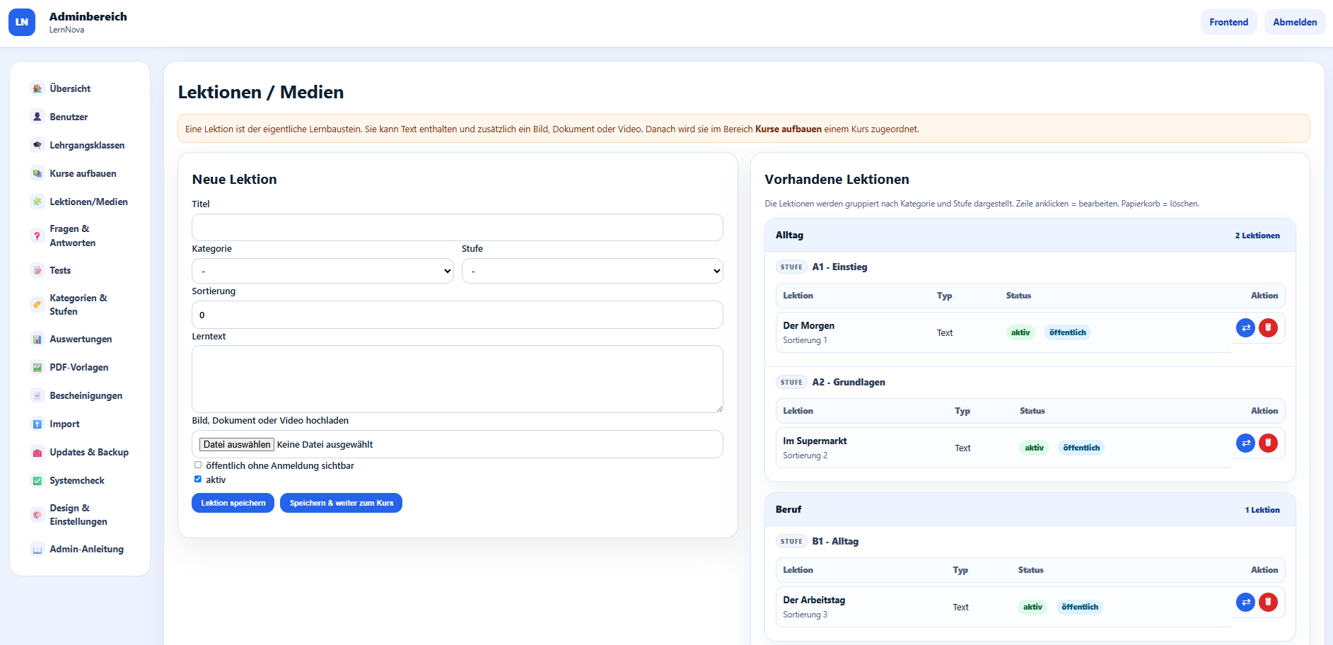Open the Kategorie dropdown
This screenshot has width=1333, height=645.
[322, 271]
